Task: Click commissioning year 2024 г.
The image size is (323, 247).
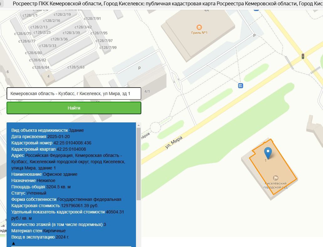Action: 62,237
